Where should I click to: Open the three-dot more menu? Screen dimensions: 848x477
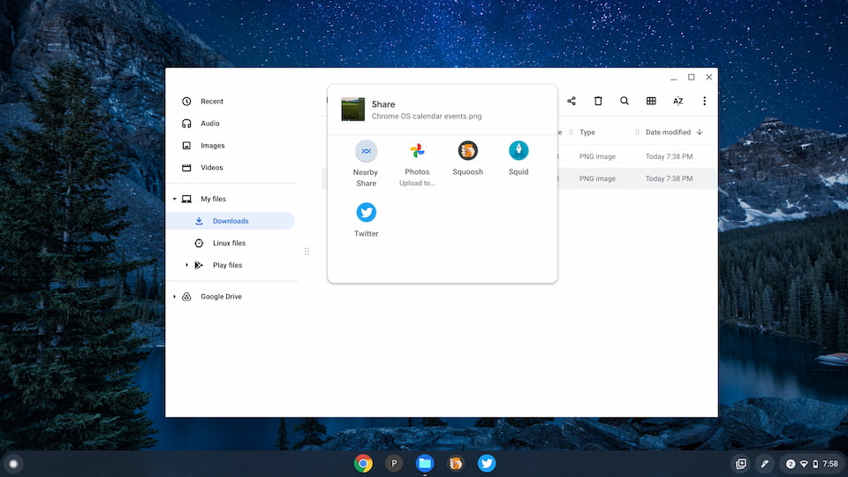704,101
